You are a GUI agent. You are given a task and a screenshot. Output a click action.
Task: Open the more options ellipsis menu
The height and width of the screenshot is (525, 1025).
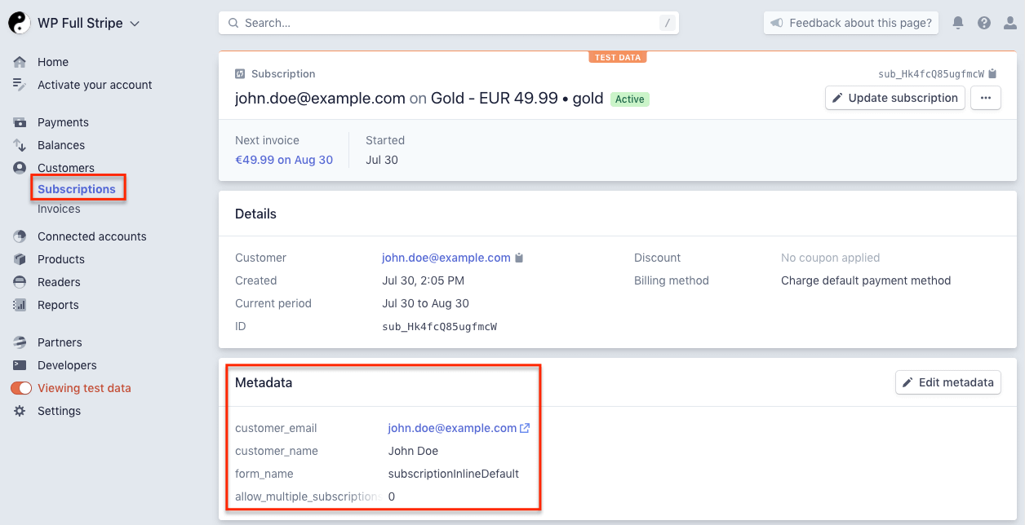pos(985,98)
